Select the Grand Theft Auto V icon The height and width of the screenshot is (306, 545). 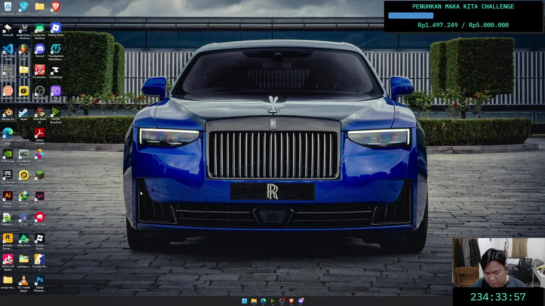(x=8, y=74)
